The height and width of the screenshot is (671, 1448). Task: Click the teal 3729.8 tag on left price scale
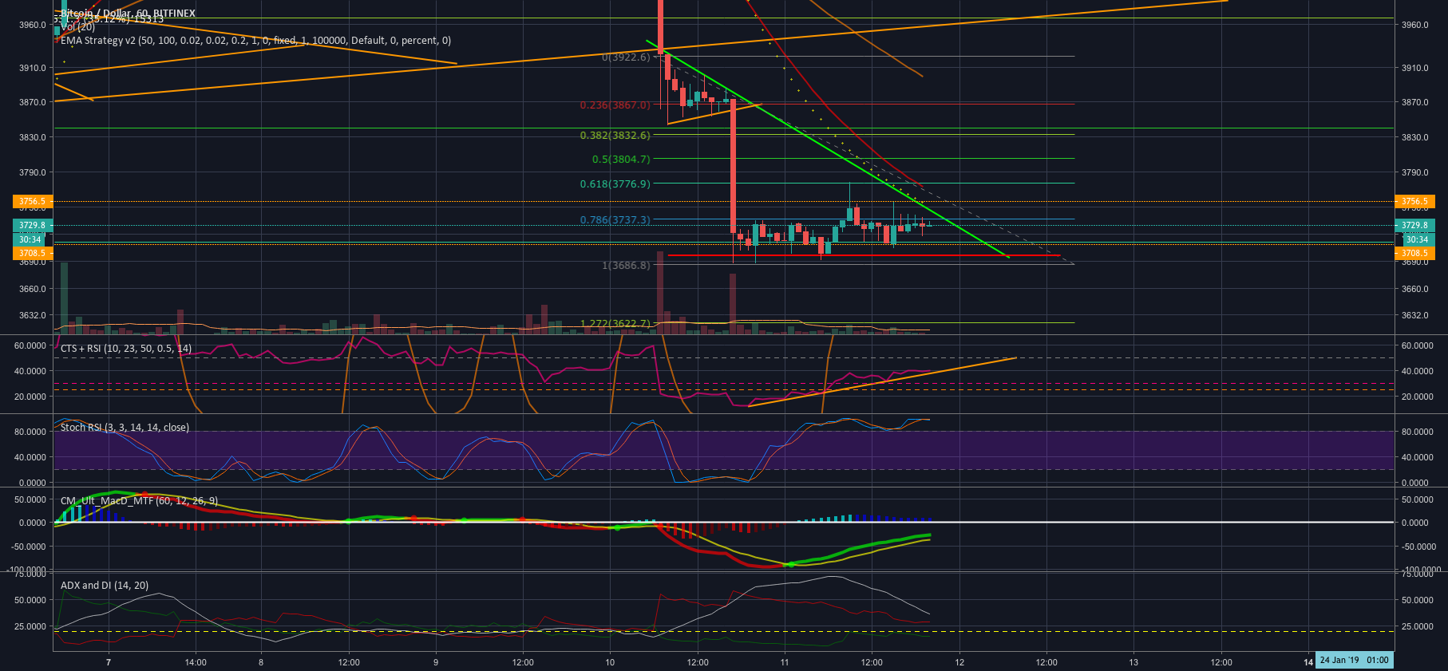point(33,226)
